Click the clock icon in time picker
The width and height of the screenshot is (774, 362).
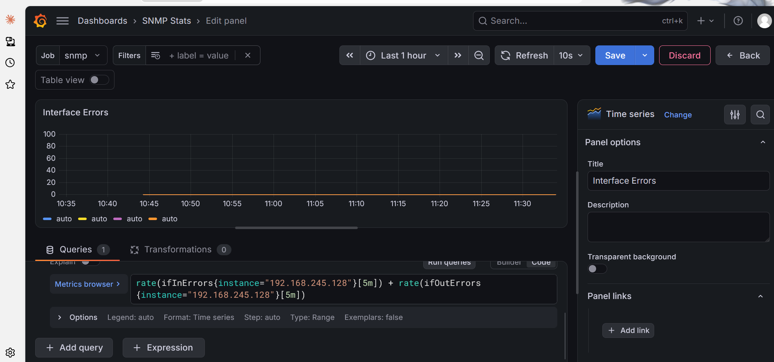370,55
